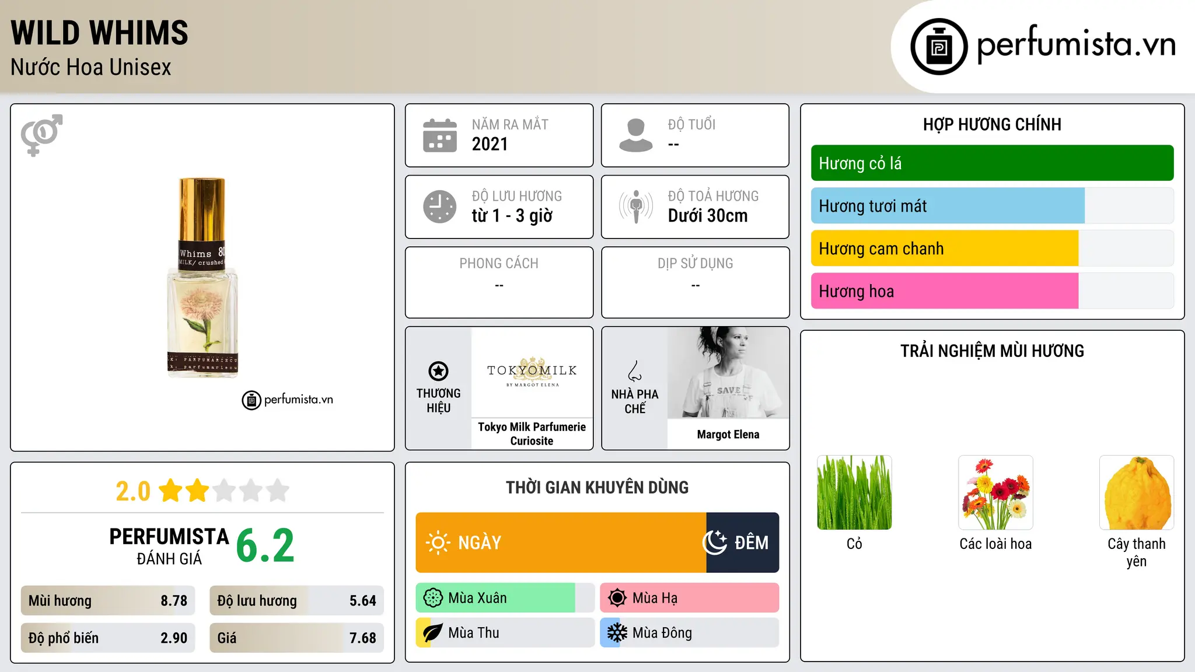Click the 2.0 star rating number
This screenshot has height=672, width=1195.
(133, 491)
